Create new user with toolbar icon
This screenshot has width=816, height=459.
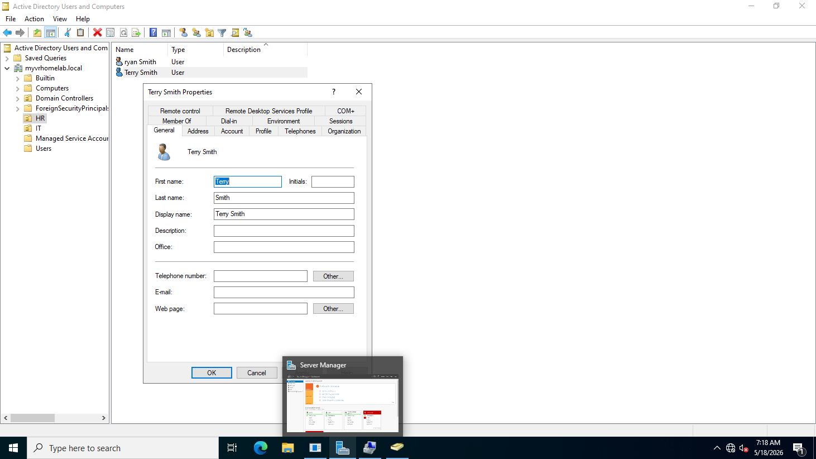184,33
